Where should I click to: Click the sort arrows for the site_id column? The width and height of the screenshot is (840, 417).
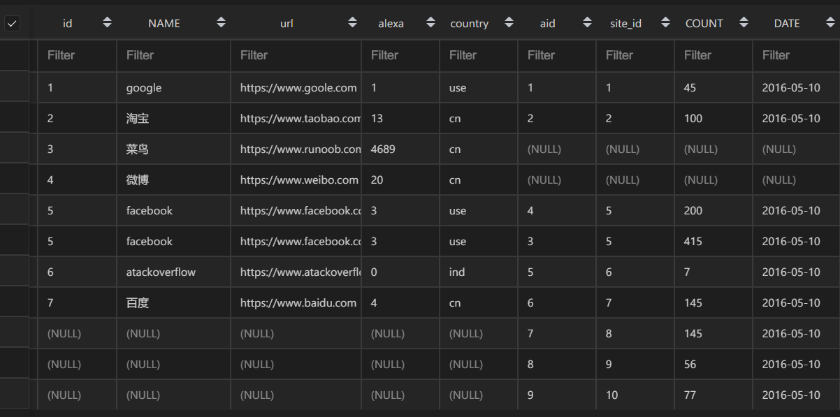tap(665, 23)
